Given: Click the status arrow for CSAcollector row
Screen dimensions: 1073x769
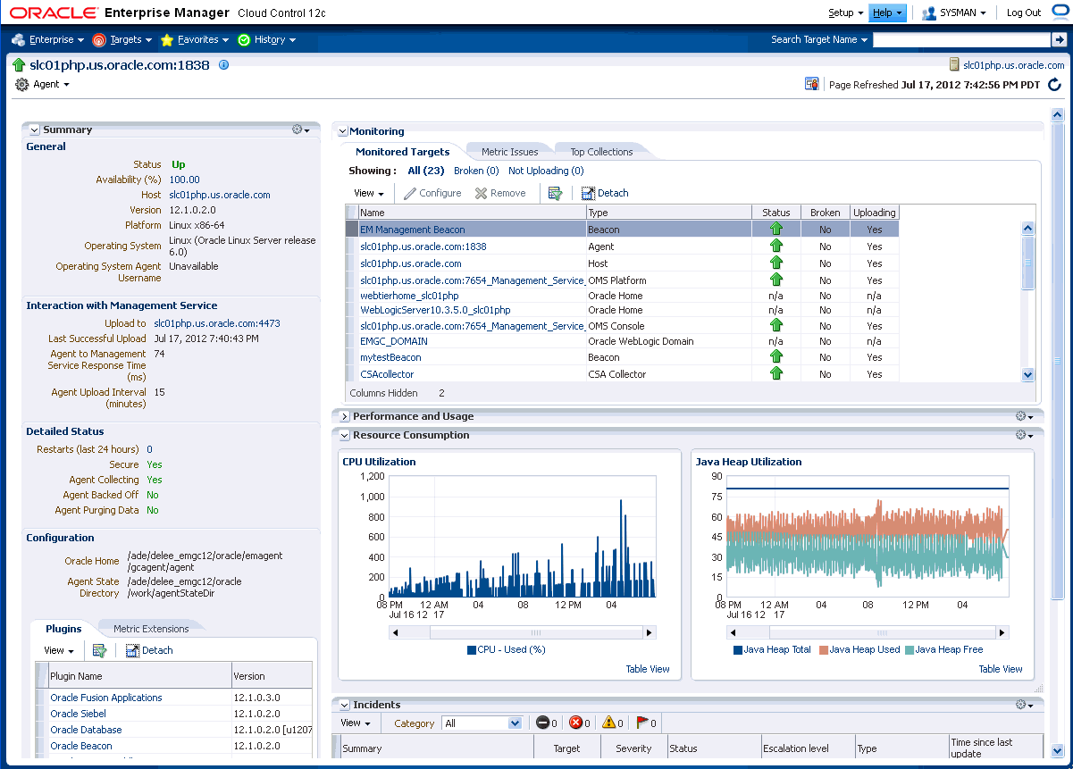Looking at the screenshot, I should (x=776, y=373).
